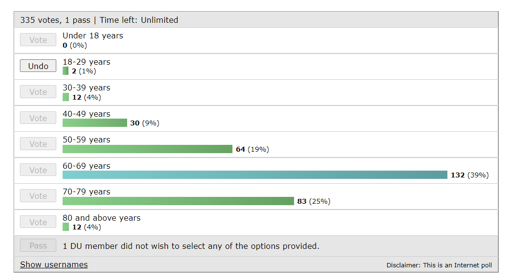Vote for Under 18 years option
This screenshot has width=510, height=280.
coord(38,40)
